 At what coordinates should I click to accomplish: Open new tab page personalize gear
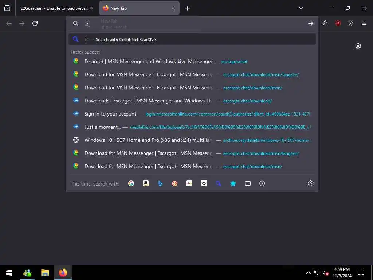pyautogui.click(x=358, y=46)
